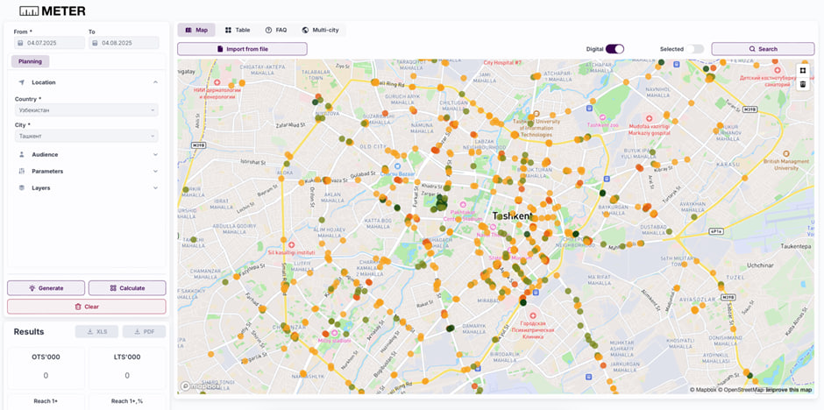Click the Import from file button
Screen dimensions: 824x410
pyautogui.click(x=242, y=49)
